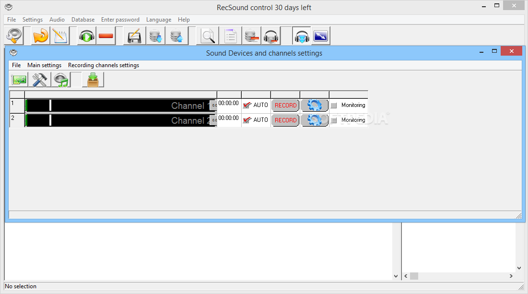Open the sound card icon in settings toolbar

click(19, 80)
